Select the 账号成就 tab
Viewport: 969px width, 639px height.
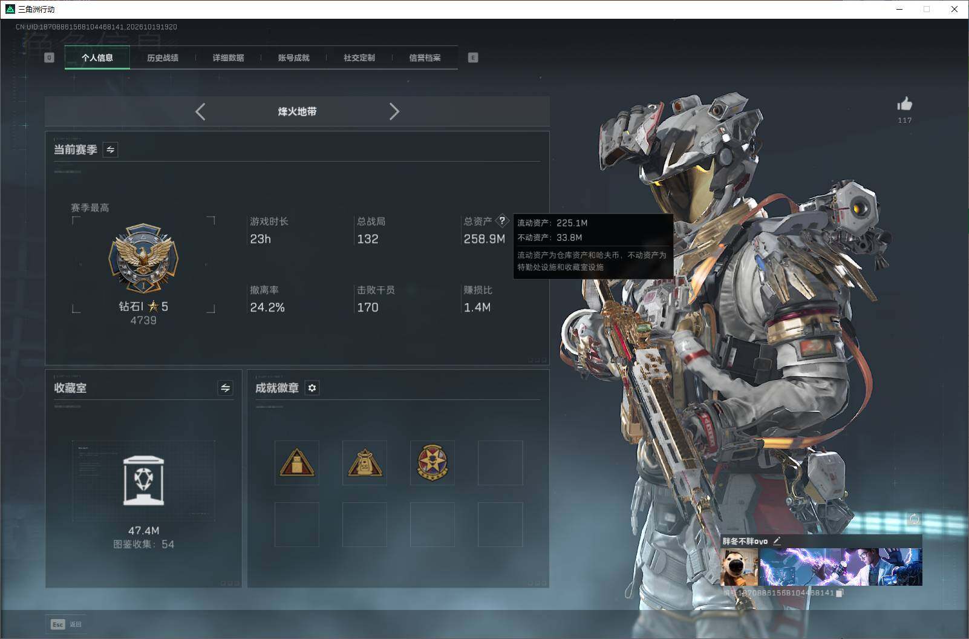293,57
